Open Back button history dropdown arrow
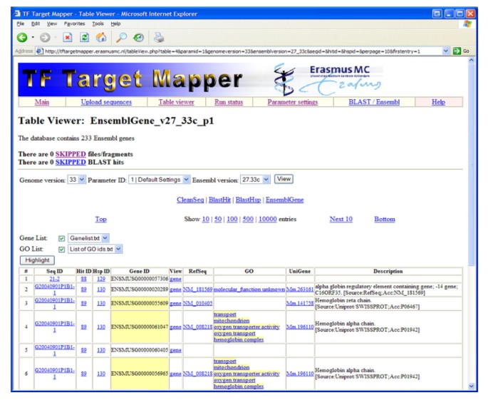This screenshot has height=415, width=488. [33, 38]
